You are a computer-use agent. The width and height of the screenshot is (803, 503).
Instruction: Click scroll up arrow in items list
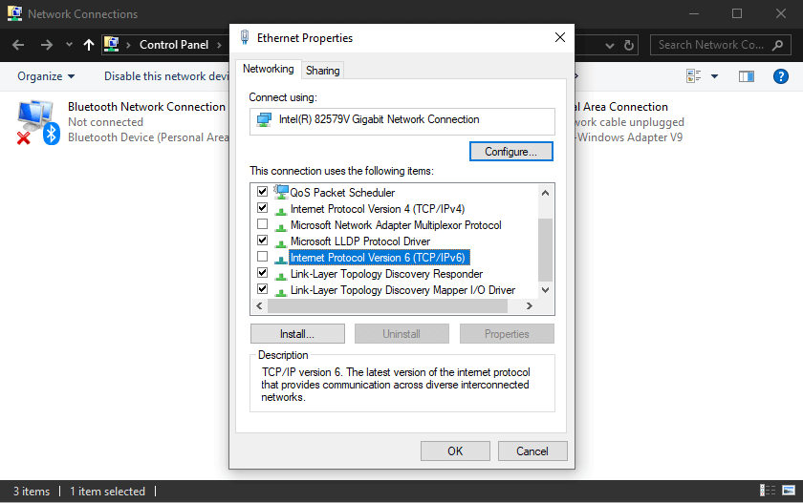[546, 193]
